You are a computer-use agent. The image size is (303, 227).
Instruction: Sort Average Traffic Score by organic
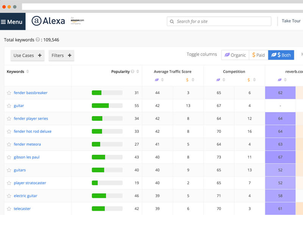click(x=162, y=80)
